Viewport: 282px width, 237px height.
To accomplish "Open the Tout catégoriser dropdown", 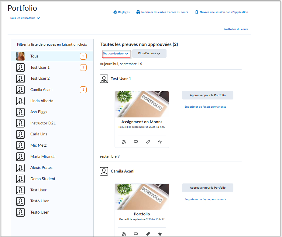I will coord(115,54).
